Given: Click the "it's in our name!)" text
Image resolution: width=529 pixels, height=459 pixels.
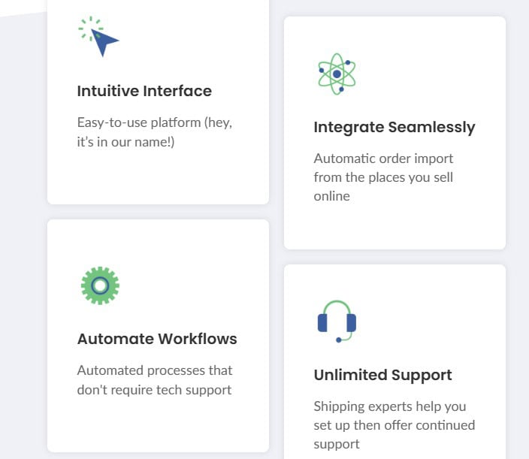Looking at the screenshot, I should 125,141.
